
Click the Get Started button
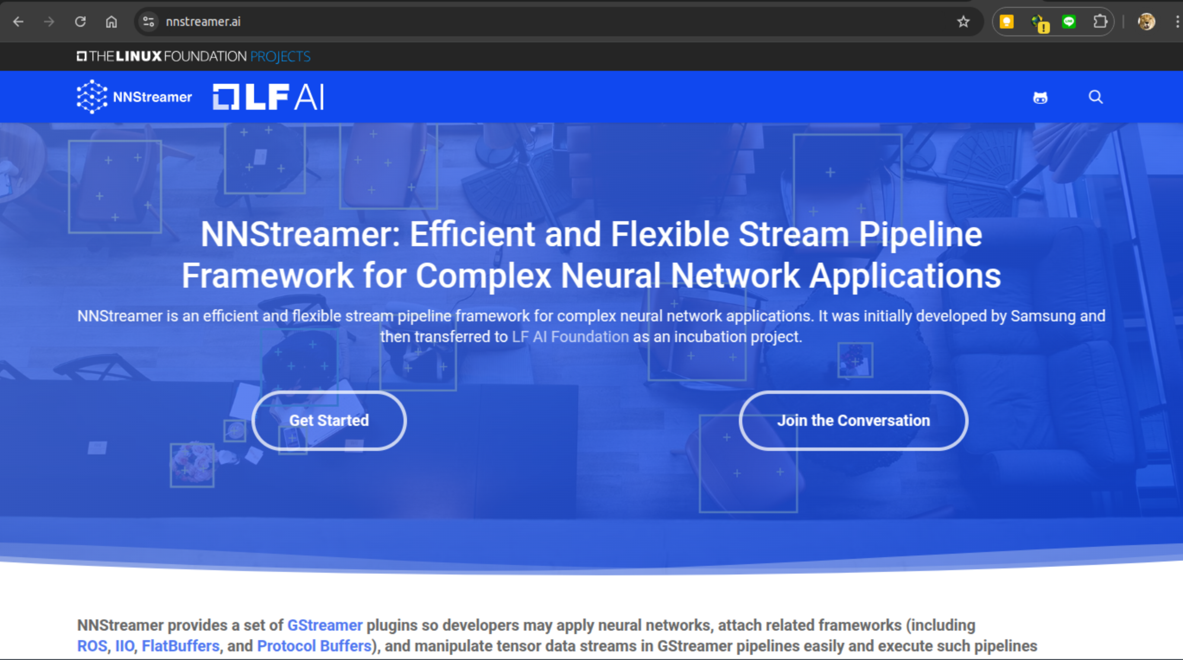(329, 420)
